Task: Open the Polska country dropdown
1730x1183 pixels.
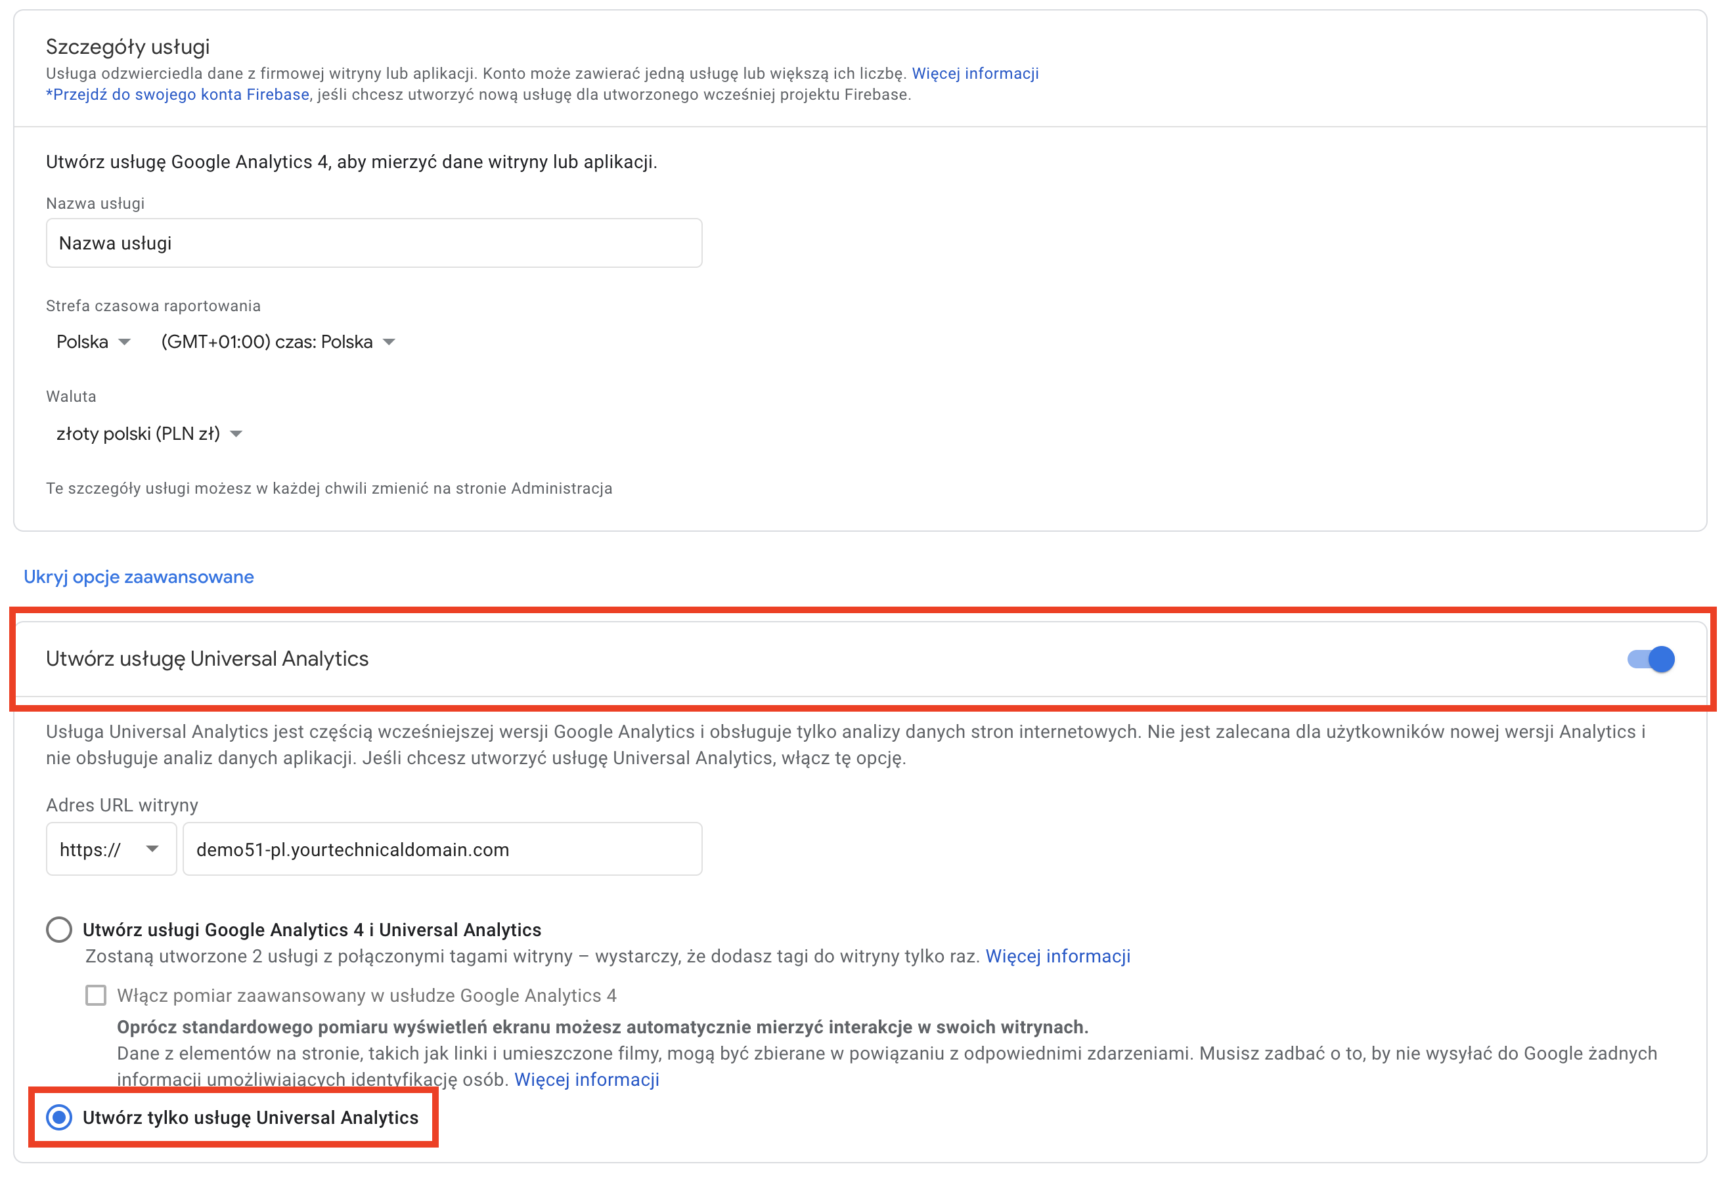Action: 93,341
